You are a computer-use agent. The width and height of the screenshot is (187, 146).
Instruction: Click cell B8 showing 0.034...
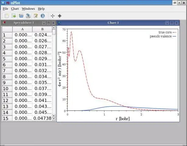pyautogui.click(x=42, y=77)
